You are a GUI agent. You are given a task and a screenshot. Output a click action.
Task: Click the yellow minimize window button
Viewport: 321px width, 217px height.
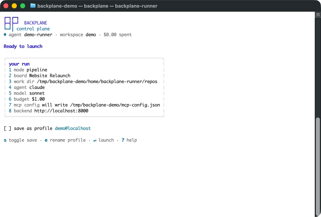14,6
